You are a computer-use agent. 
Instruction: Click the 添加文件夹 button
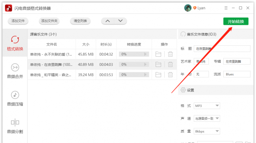tap(49, 21)
